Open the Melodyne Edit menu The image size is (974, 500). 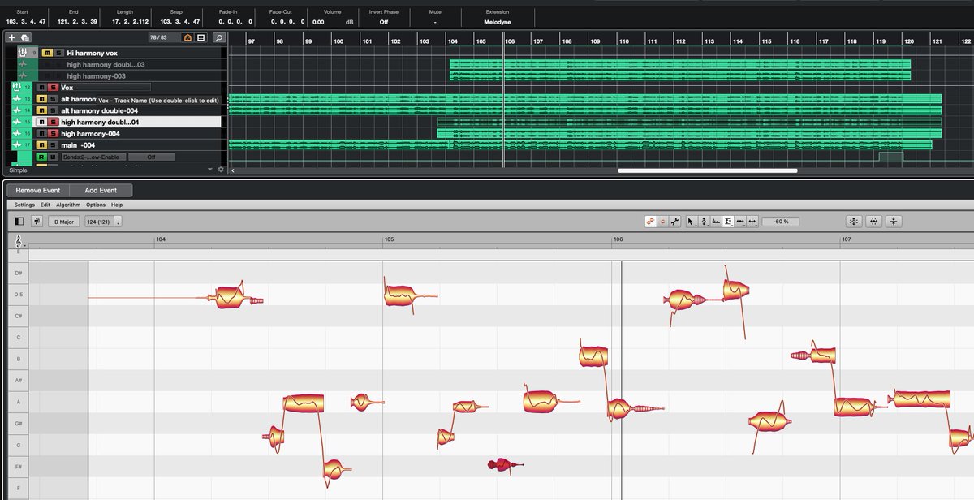tap(45, 205)
